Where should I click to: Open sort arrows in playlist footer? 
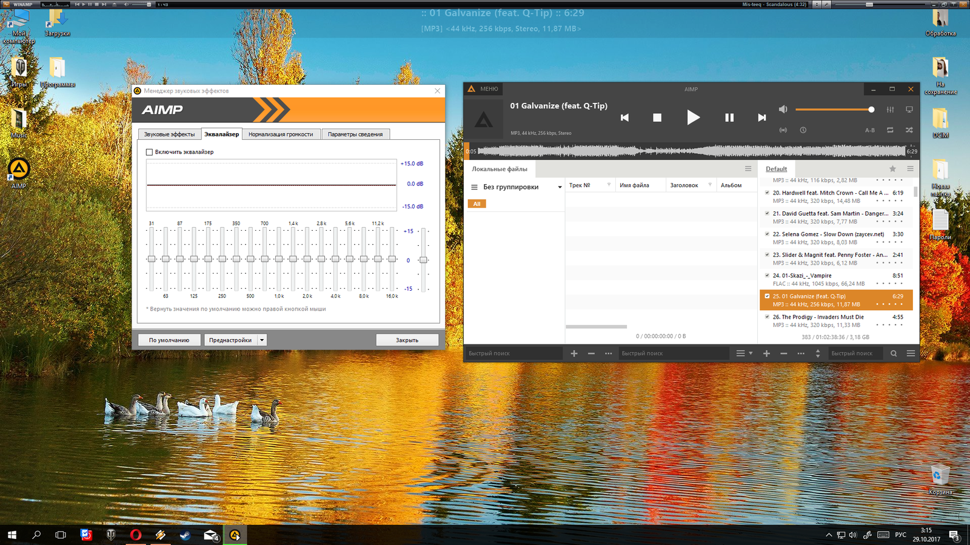click(818, 353)
